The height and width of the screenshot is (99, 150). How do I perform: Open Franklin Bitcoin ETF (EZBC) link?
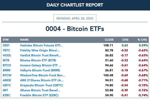pos(39,95)
